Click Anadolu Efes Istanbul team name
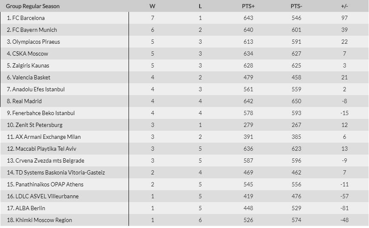 38,89
